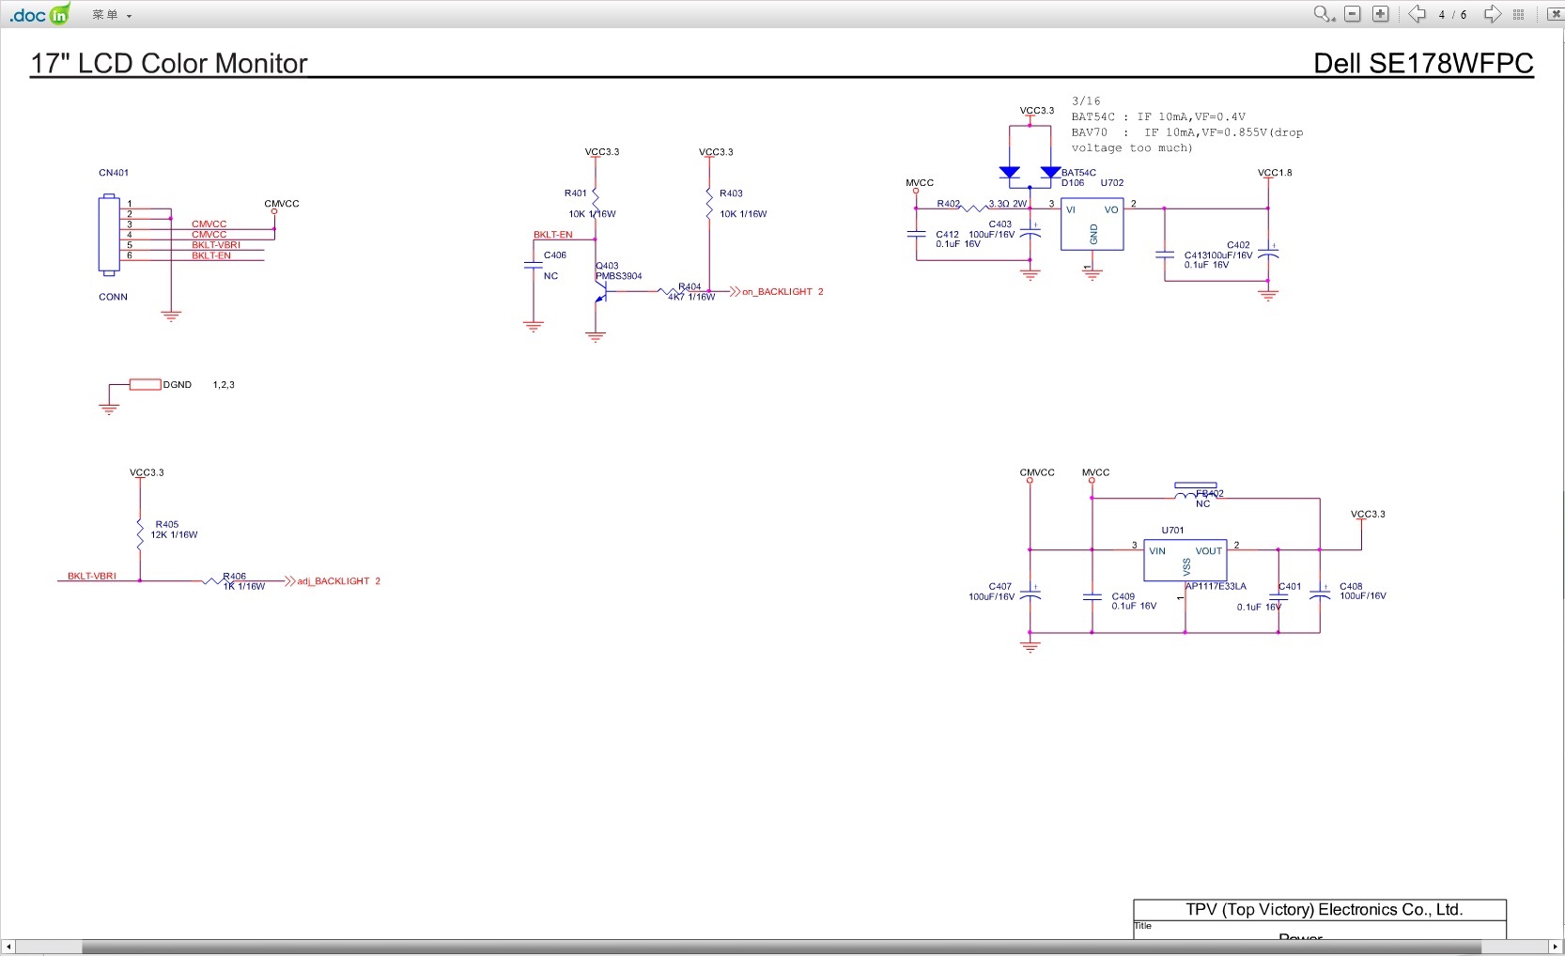The width and height of the screenshot is (1565, 956).
Task: Click the 'R405' resistor label
Action: click(x=167, y=525)
